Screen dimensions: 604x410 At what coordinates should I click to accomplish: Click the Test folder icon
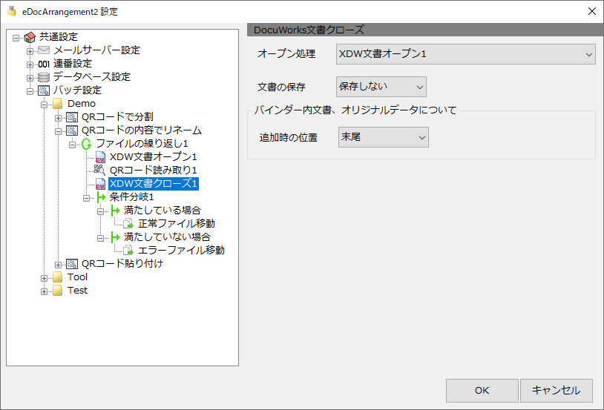pos(57,291)
